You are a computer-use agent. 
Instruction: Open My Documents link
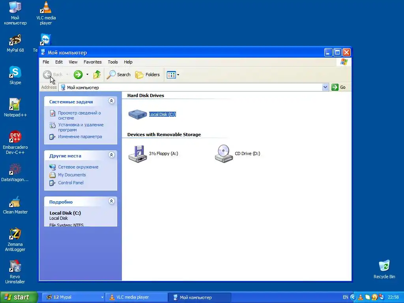coord(72,175)
